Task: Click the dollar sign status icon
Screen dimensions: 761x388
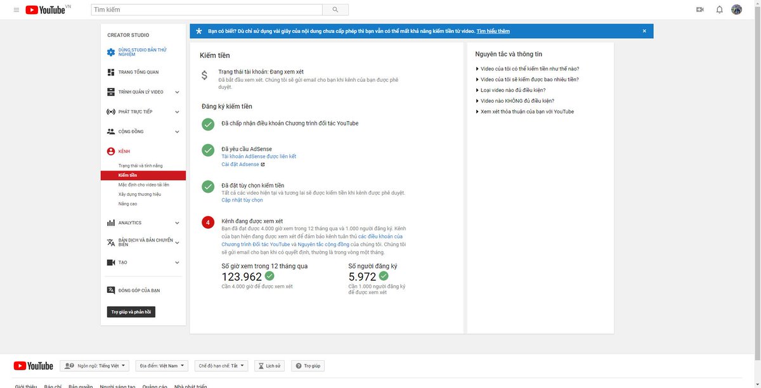Action: click(x=204, y=75)
